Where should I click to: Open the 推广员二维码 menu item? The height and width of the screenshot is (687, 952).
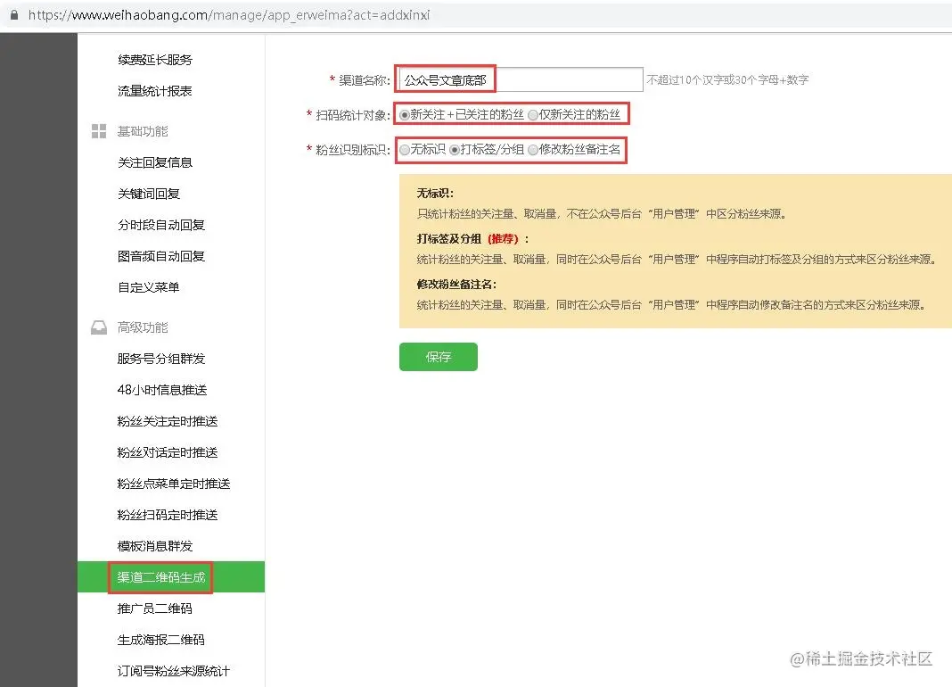(159, 608)
